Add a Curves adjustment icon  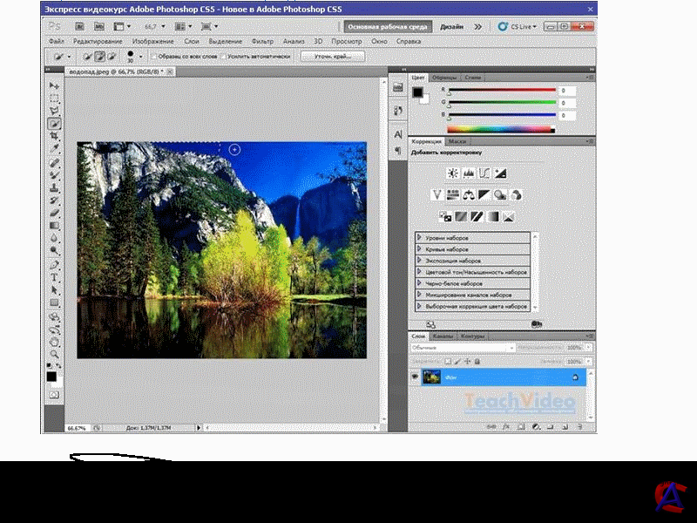484,173
